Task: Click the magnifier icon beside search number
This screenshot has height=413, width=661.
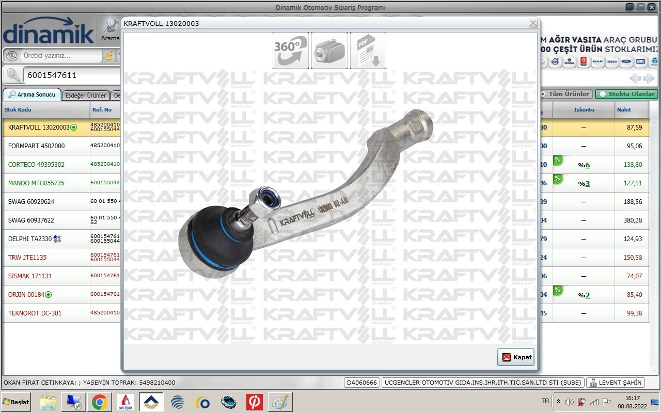Action: pyautogui.click(x=12, y=75)
